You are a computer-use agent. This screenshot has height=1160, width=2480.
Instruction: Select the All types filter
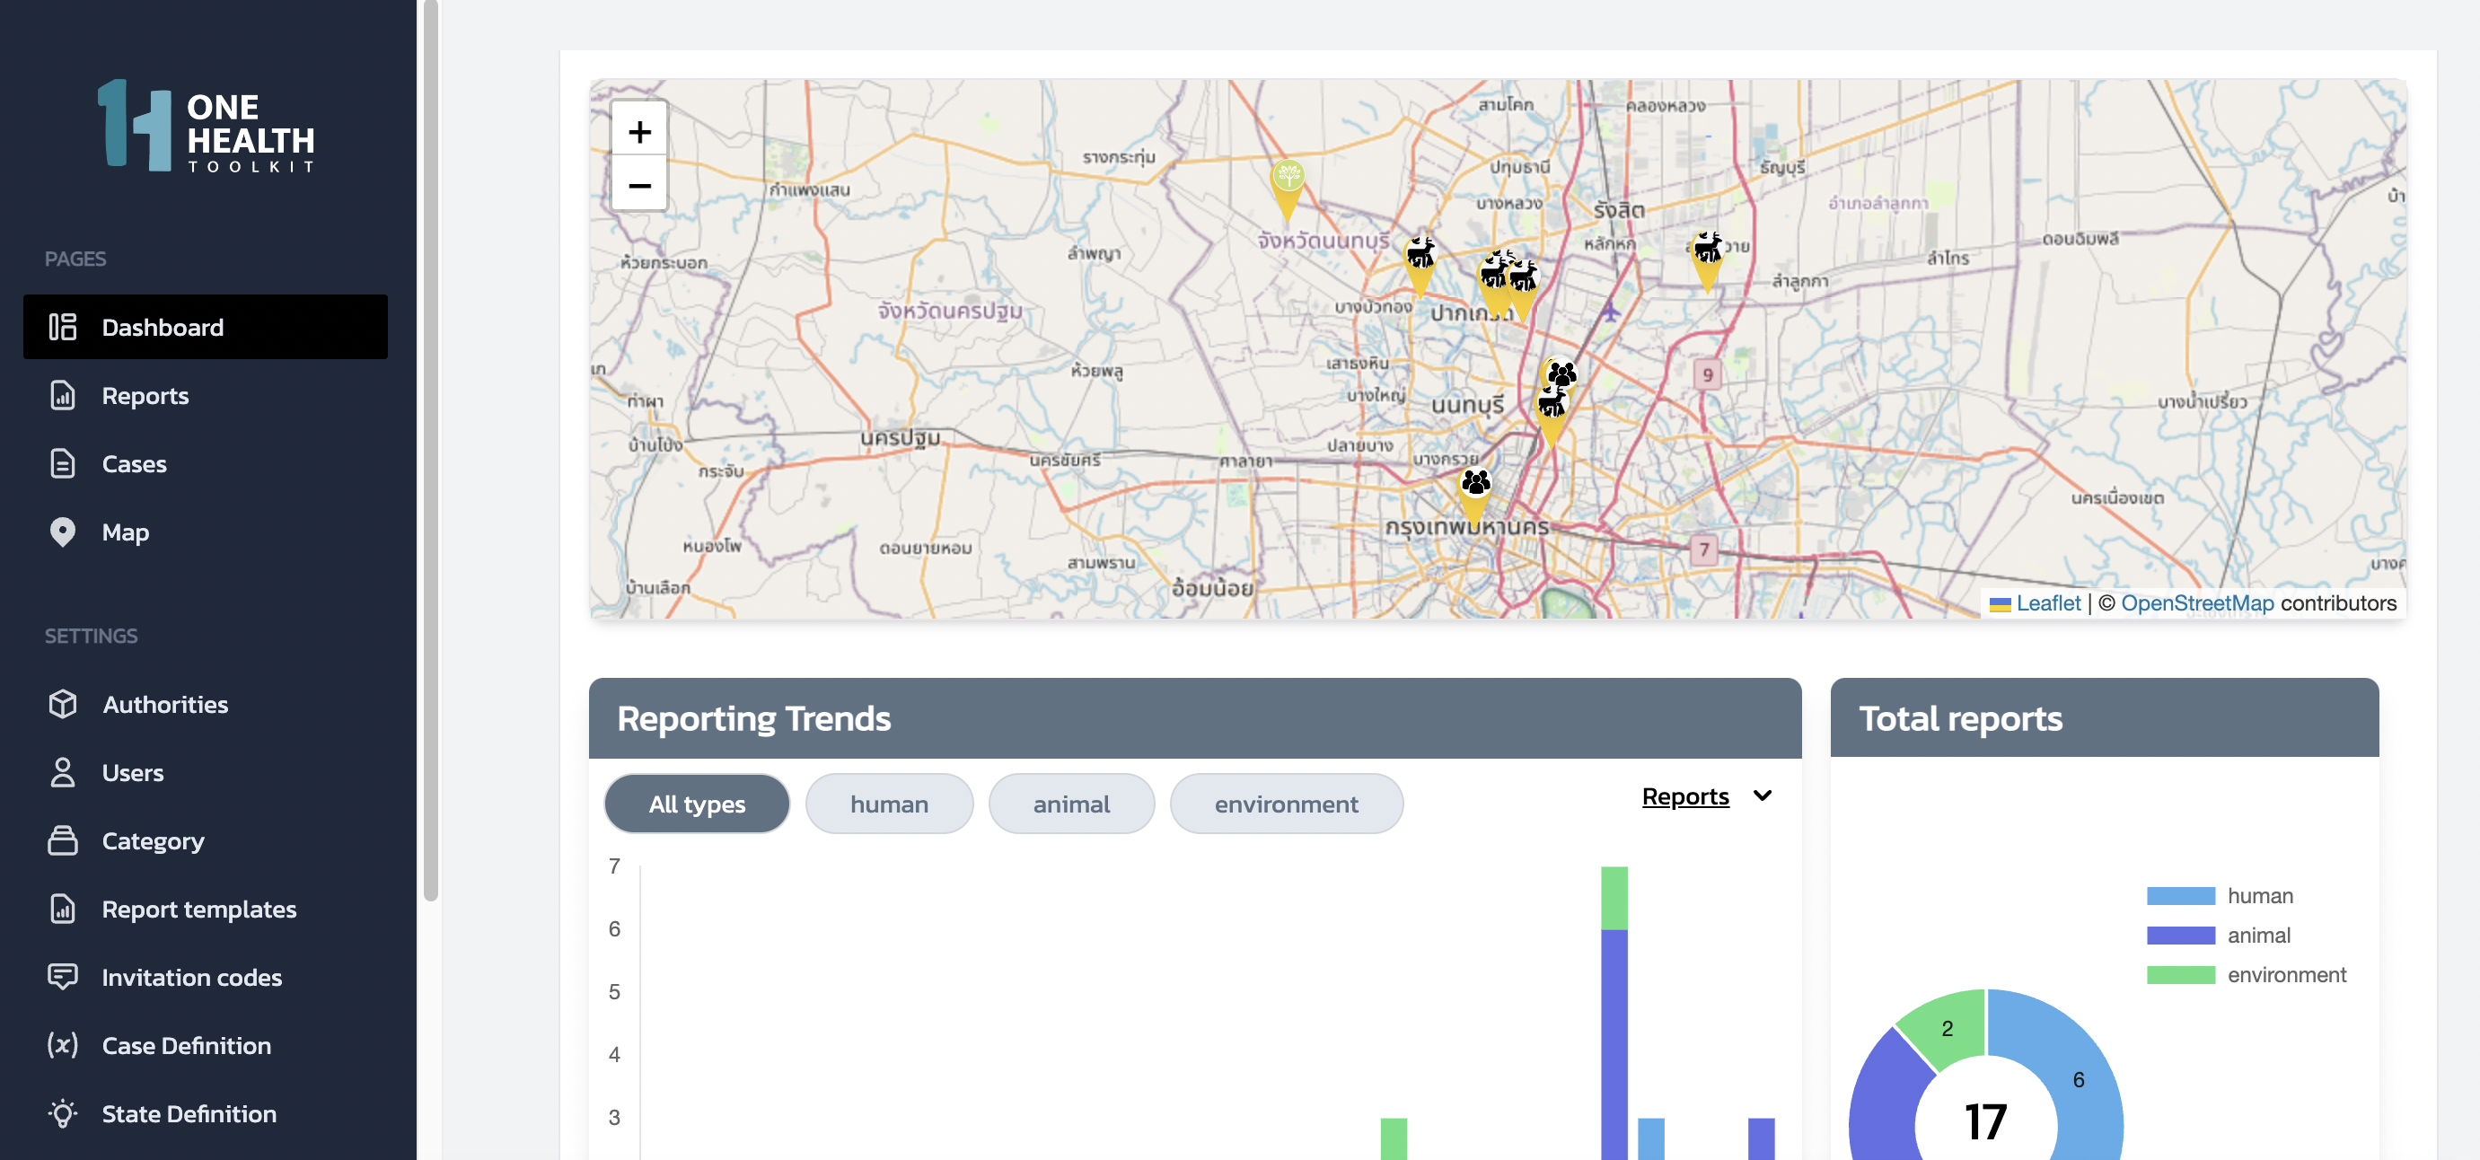coord(697,804)
